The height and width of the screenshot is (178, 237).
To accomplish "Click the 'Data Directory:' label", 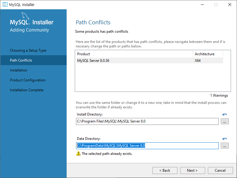I will click(89, 139).
